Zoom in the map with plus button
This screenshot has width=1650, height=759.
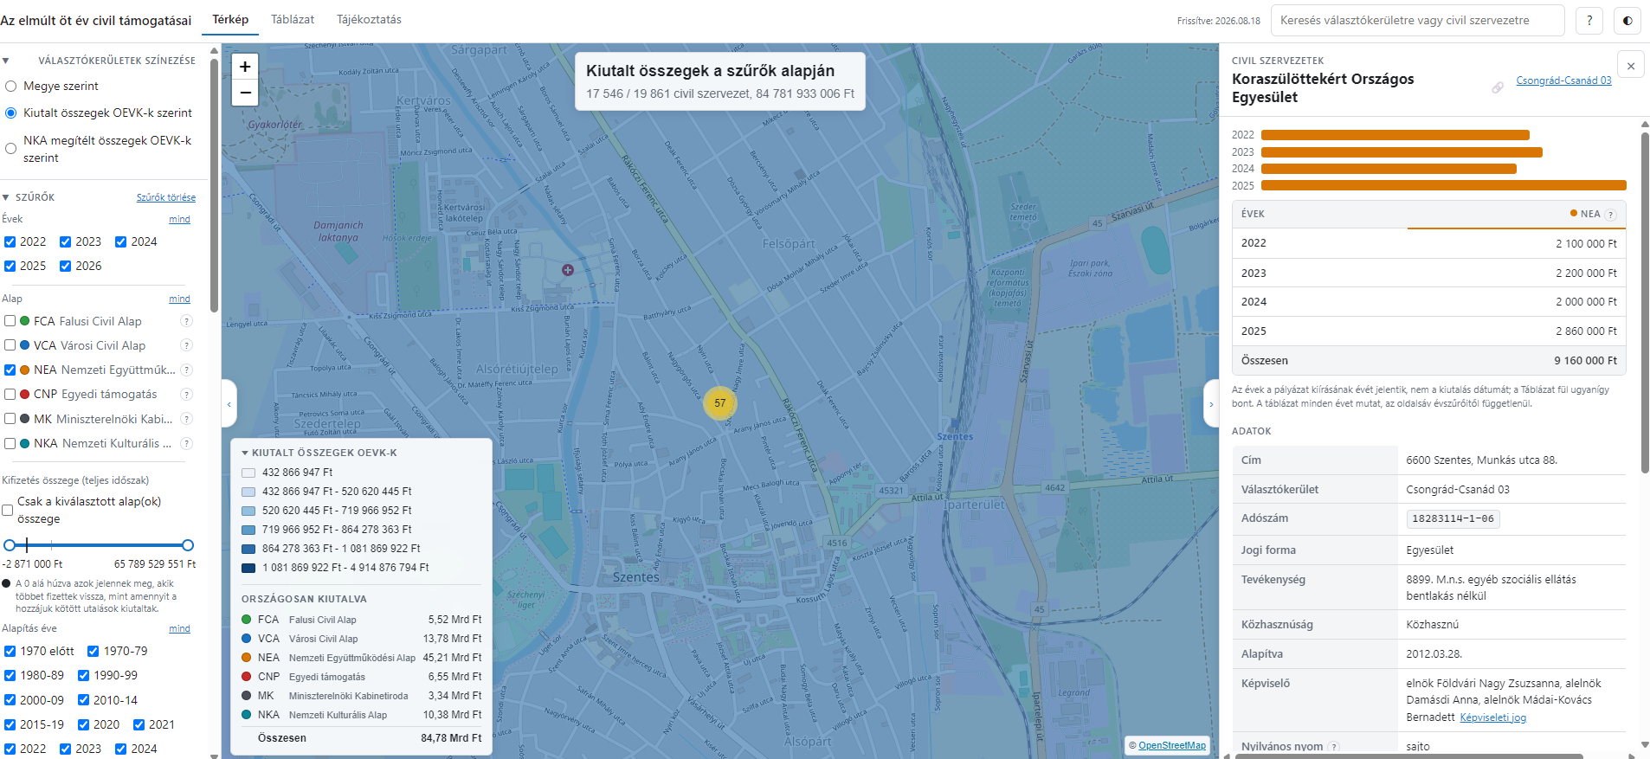(x=245, y=66)
